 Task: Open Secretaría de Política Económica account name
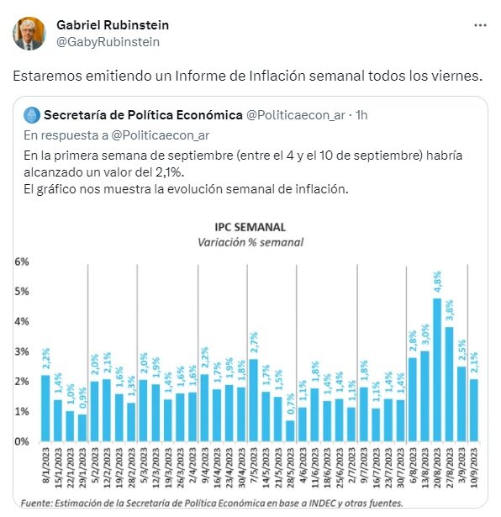coord(143,115)
